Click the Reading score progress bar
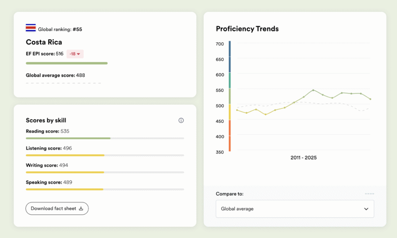This screenshot has width=397, height=238. [68, 138]
